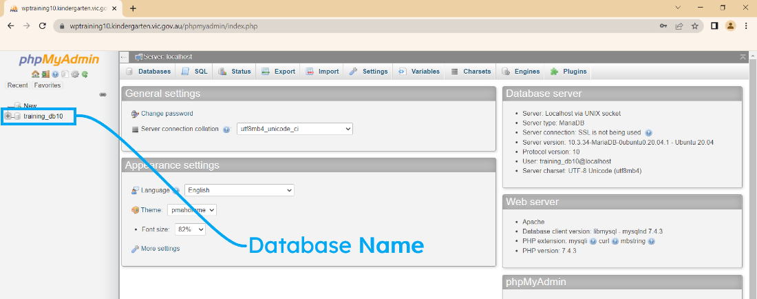Click info icon after mysqli extension
This screenshot has height=299, width=757.
(x=593, y=241)
